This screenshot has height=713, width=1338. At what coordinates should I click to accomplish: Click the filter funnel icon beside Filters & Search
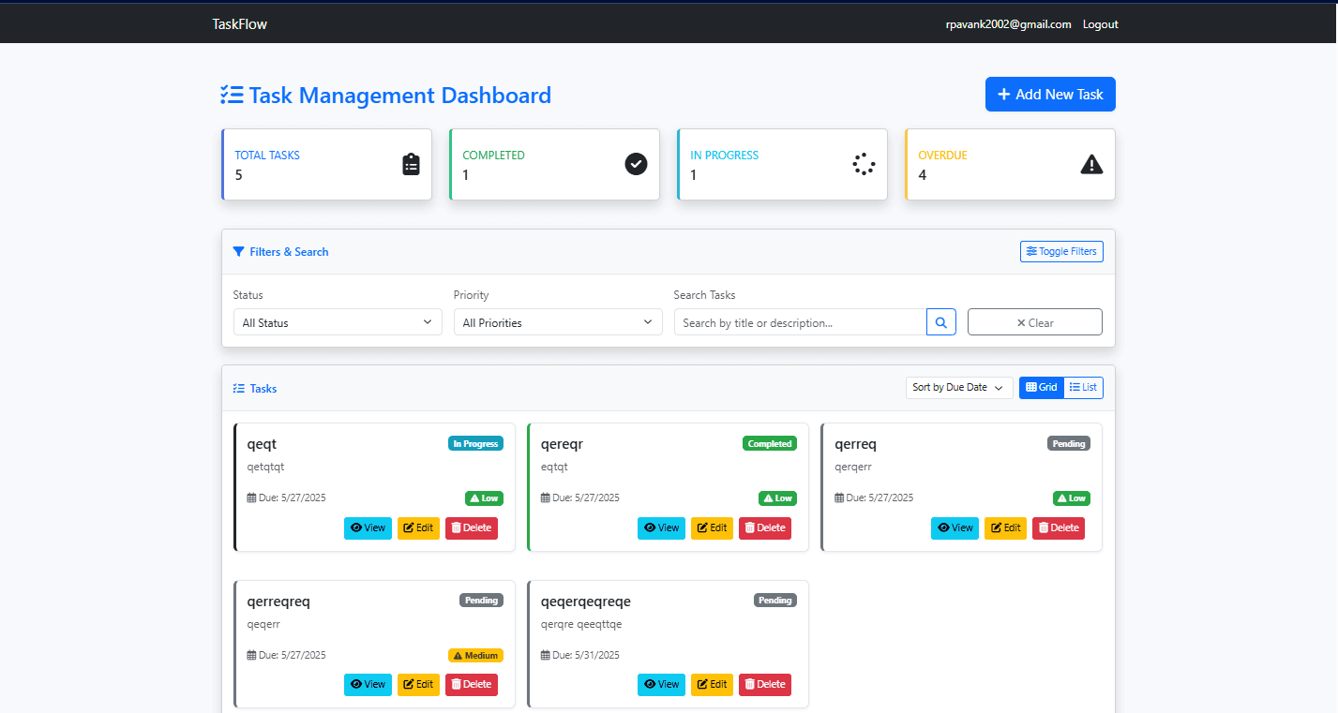237,251
